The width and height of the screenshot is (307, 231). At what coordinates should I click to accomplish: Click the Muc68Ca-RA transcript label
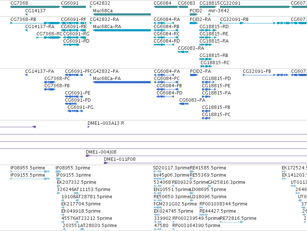[107, 27]
